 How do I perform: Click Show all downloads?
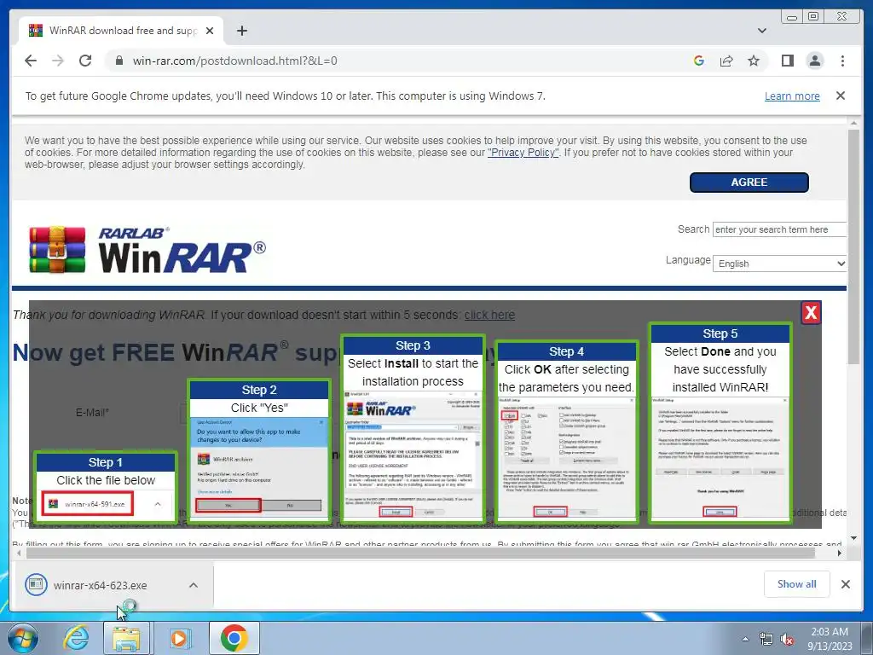(797, 583)
